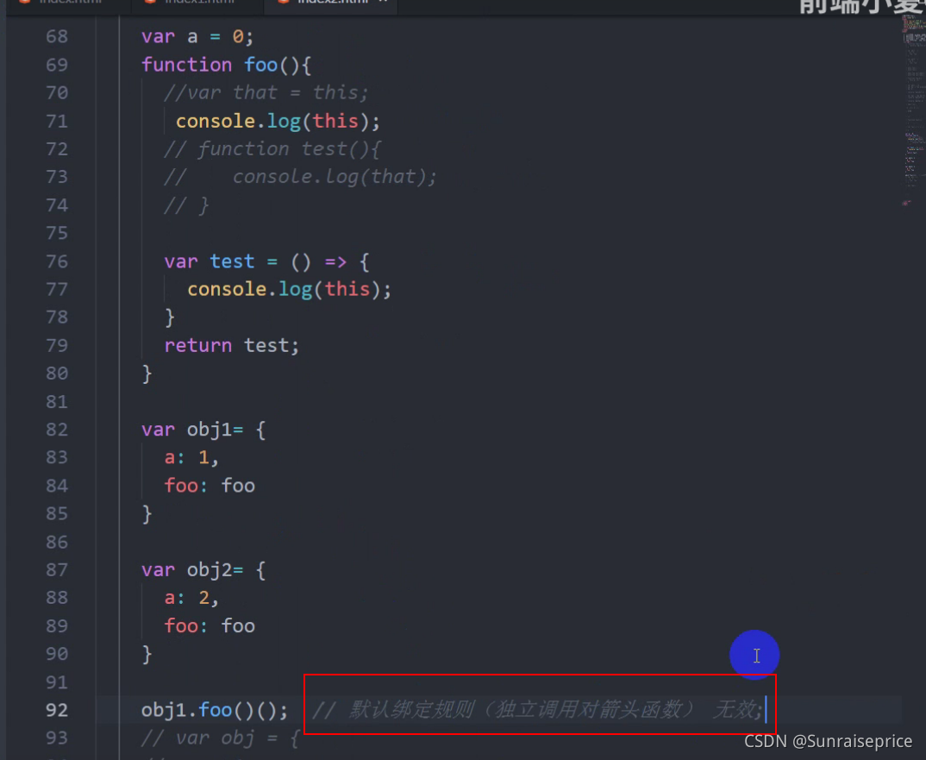Click the 'obj2=' declaration on line 87
Screen dimensions: 926x760
tap(215, 569)
